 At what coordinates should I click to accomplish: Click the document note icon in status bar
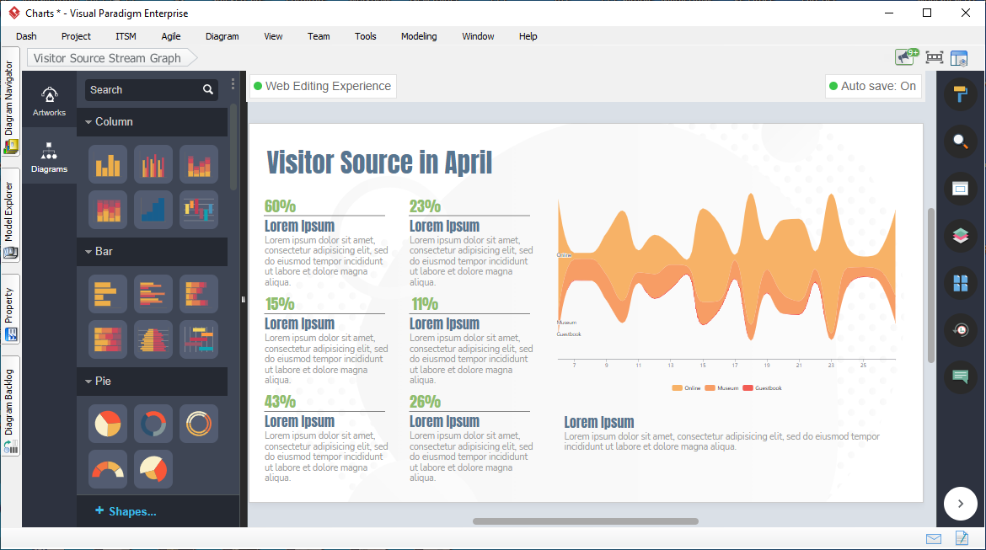pos(962,538)
